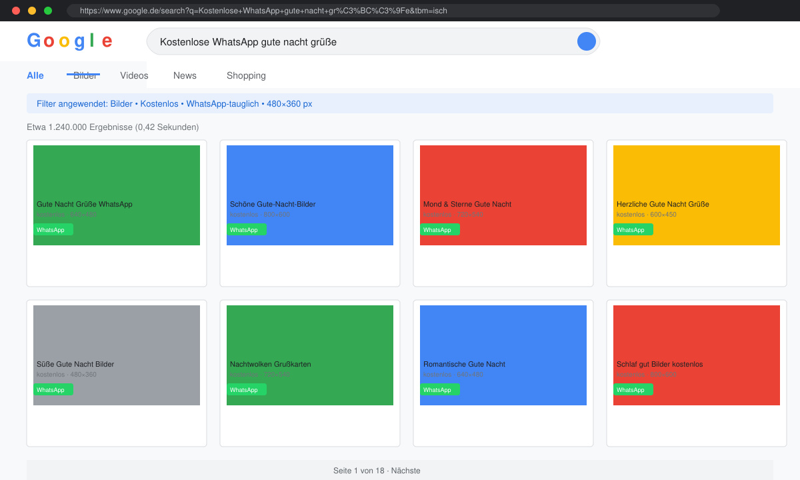Viewport: 800px width, 480px height.
Task: Click the WhatsApp badge on 'Gute Nacht Grüße WhatsApp'
Action: pyautogui.click(x=53, y=229)
